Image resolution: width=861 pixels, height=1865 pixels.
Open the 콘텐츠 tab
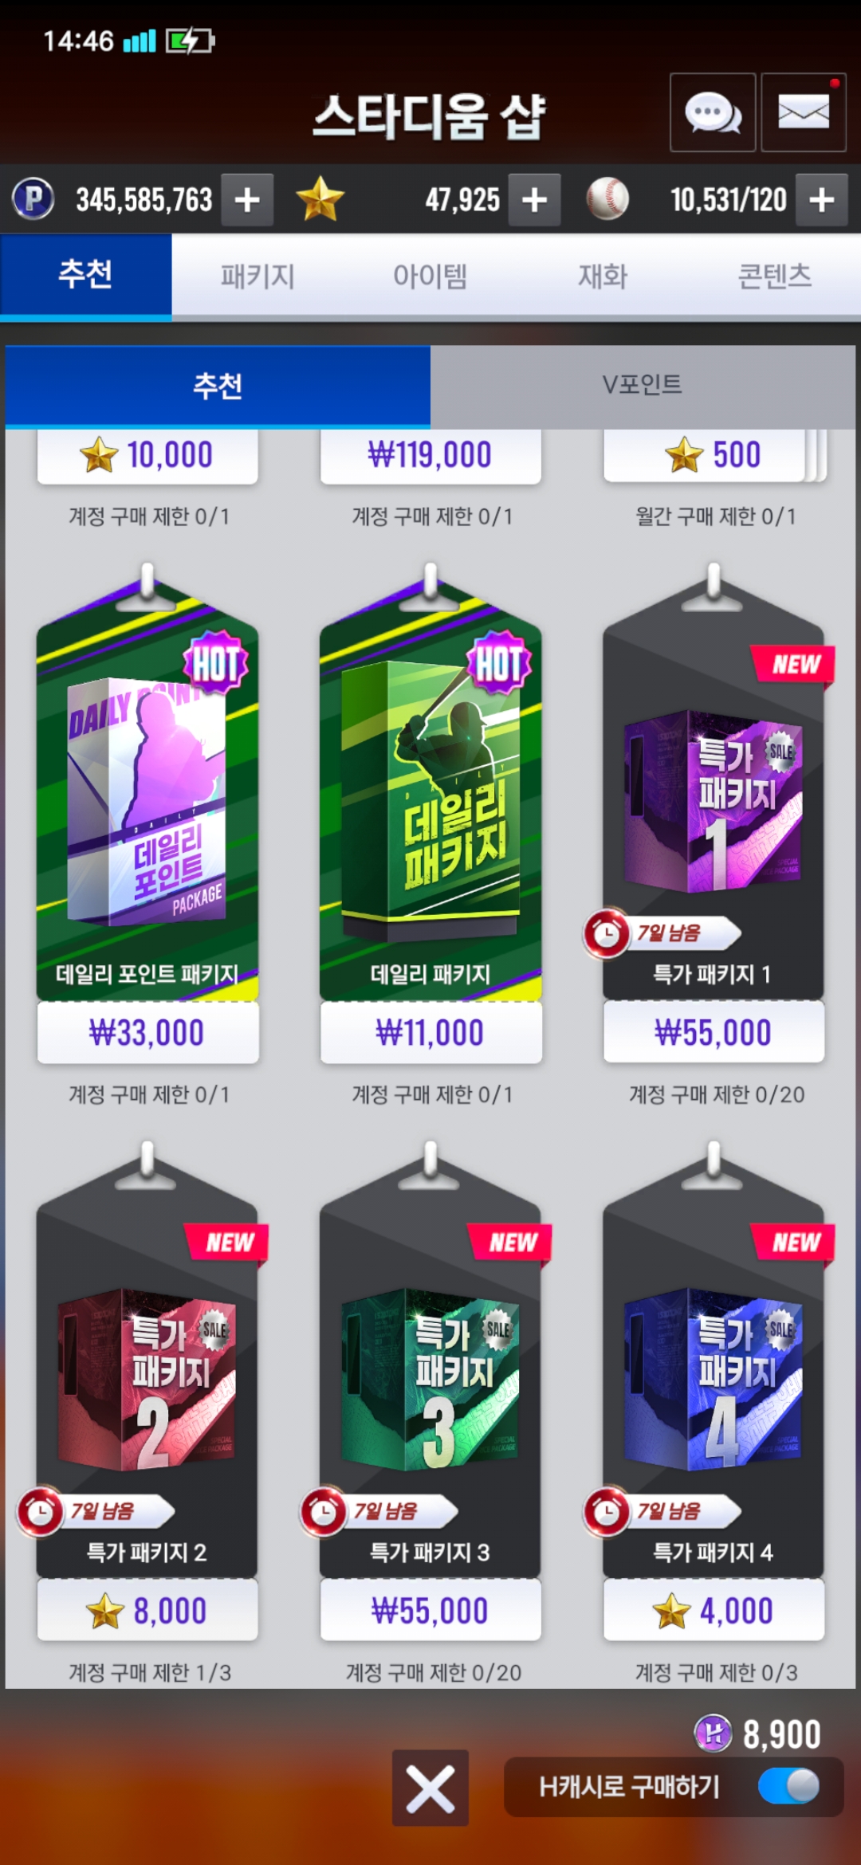(x=775, y=277)
